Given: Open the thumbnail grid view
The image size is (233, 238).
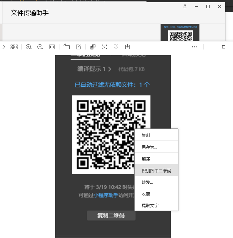Looking at the screenshot, I should coord(14,47).
